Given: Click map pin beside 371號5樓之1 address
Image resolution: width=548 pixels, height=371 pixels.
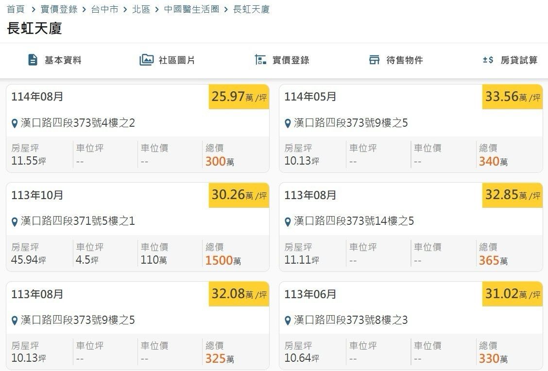Looking at the screenshot, I should point(15,222).
